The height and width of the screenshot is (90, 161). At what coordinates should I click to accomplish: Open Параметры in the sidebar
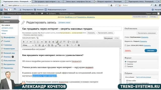coord(8,68)
